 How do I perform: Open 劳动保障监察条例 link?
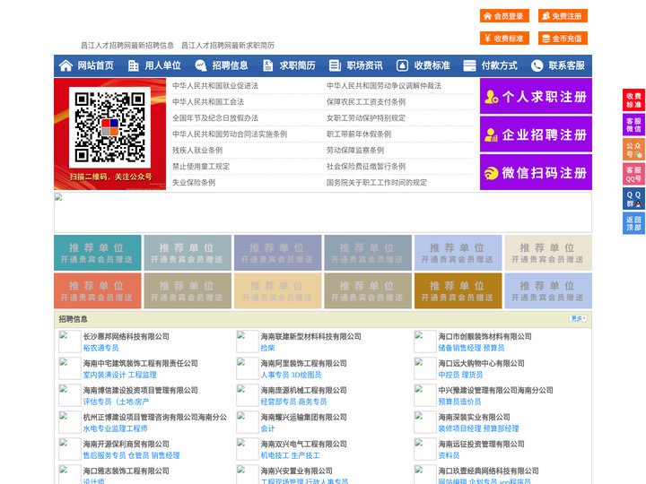coord(355,151)
